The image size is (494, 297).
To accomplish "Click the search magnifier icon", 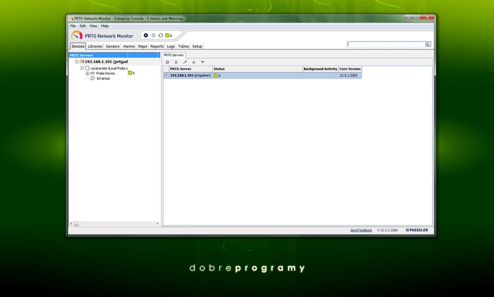I will coord(428,44).
